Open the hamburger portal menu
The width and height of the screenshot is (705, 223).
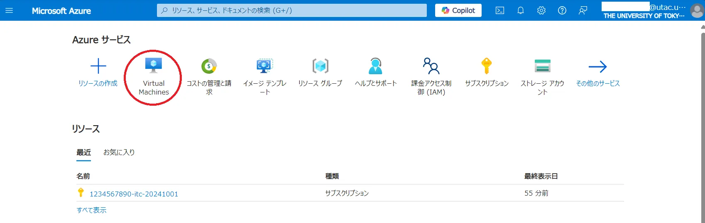coord(9,10)
